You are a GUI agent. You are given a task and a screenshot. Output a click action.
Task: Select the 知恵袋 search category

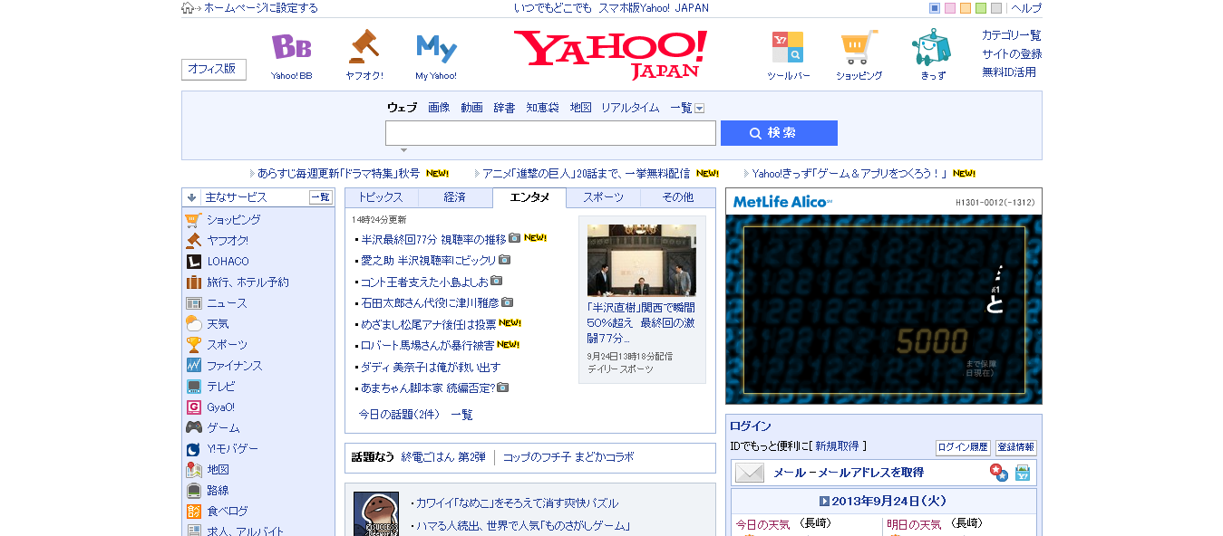point(542,108)
